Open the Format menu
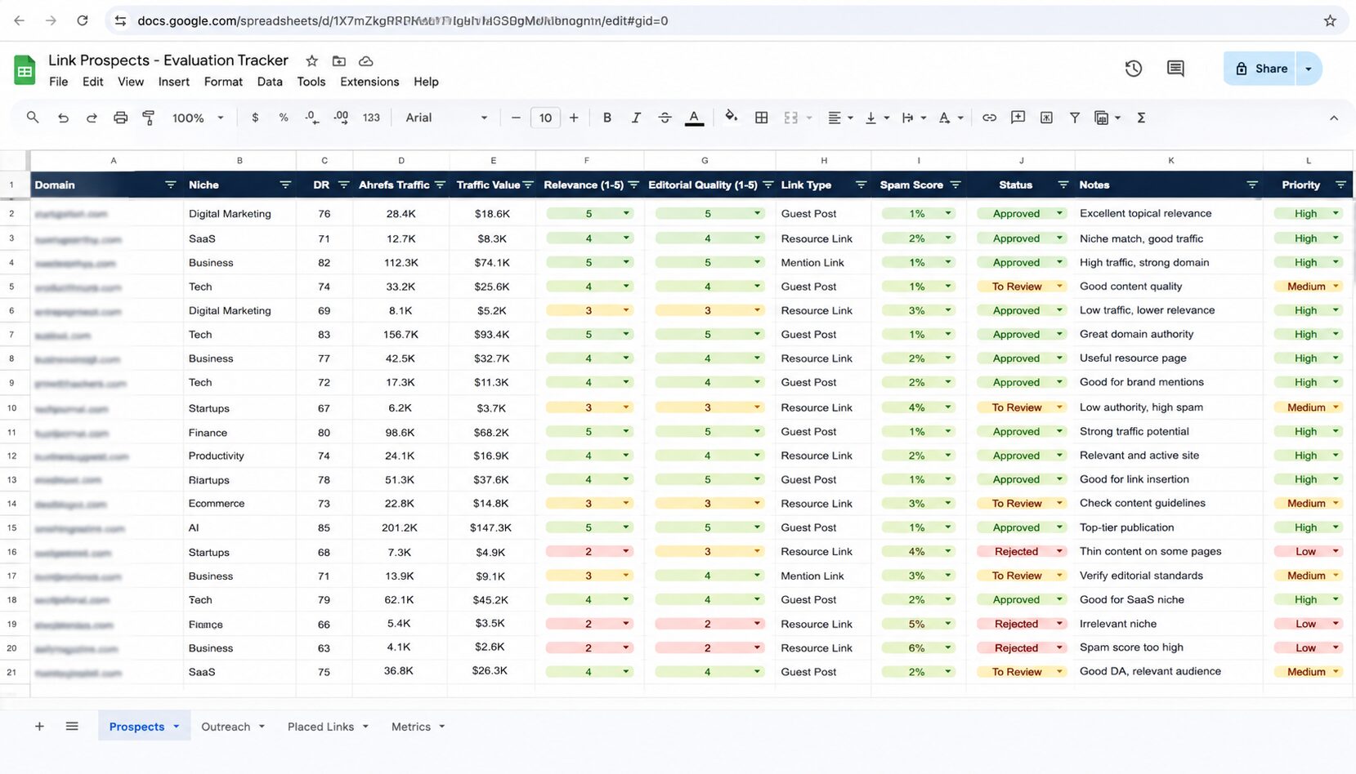Screen dimensions: 1356x774 click(223, 82)
